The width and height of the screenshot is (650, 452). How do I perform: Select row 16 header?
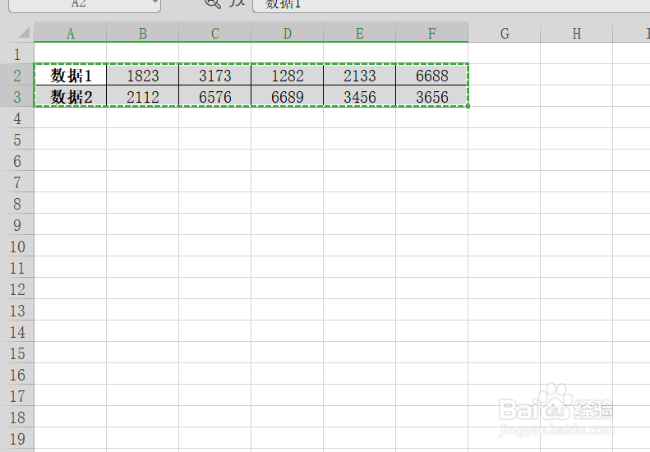(17, 375)
